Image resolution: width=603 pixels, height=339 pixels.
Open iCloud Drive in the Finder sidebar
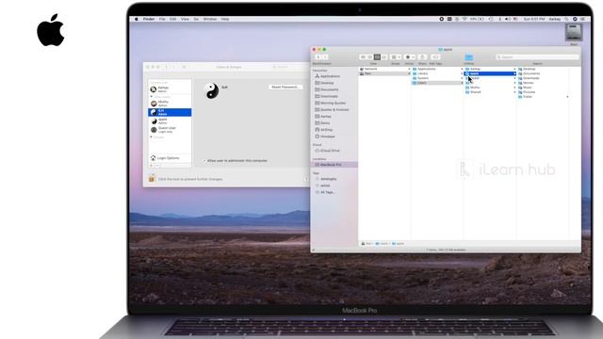point(327,151)
